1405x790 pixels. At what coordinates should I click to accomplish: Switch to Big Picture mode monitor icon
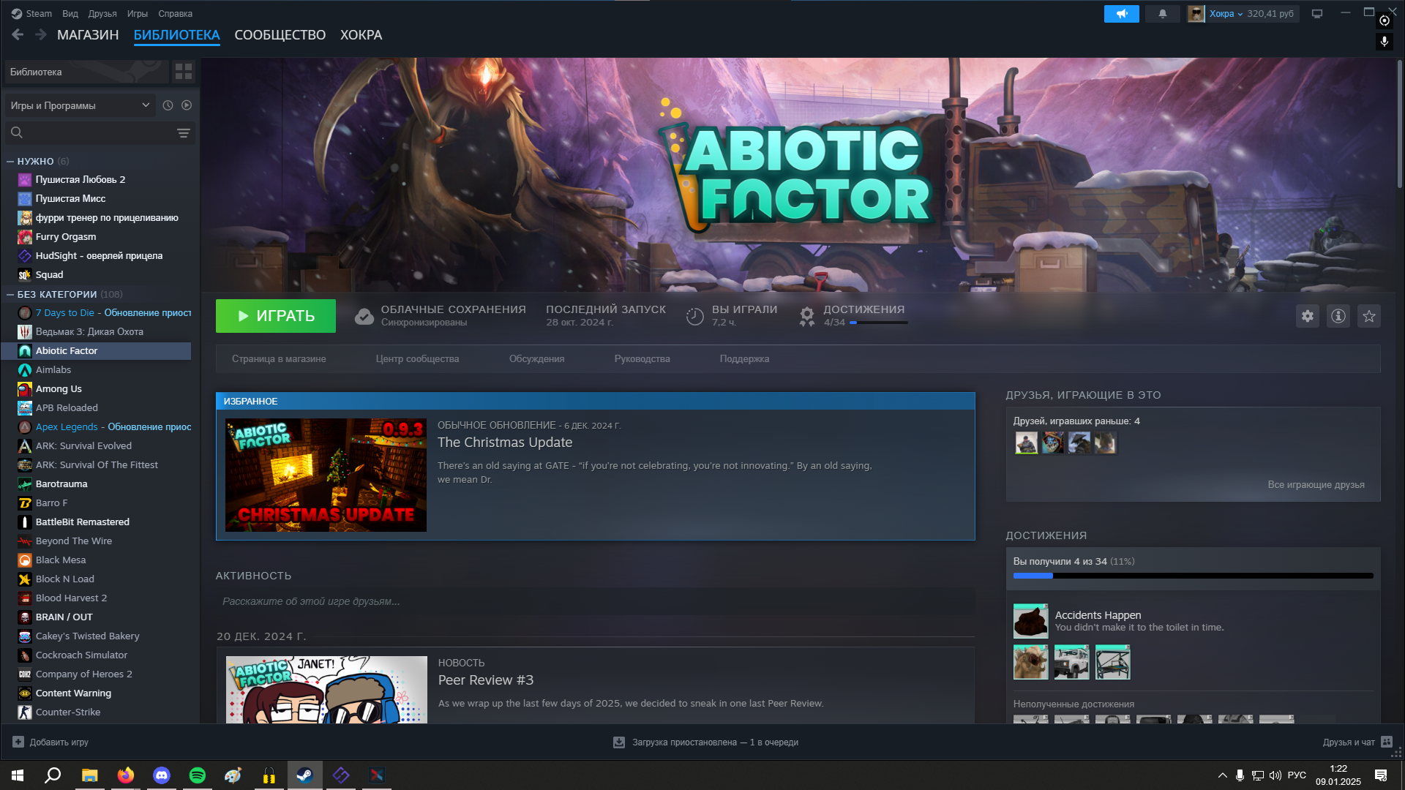[1317, 14]
